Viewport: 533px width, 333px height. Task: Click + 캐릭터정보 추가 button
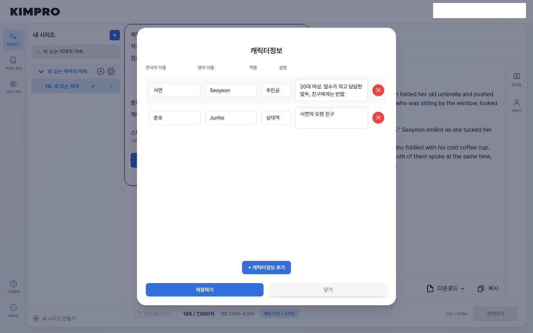[x=266, y=268]
